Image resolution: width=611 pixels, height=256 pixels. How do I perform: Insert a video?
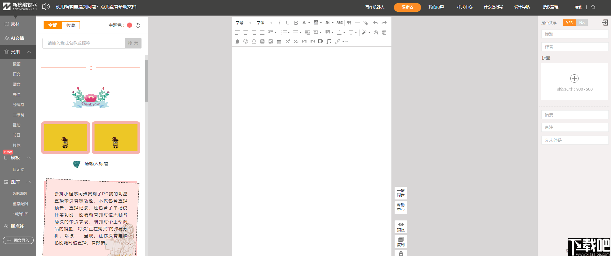pos(321,41)
